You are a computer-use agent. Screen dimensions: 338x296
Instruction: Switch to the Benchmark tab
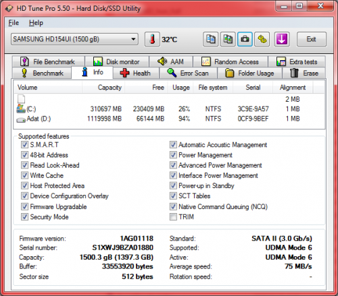click(x=43, y=73)
